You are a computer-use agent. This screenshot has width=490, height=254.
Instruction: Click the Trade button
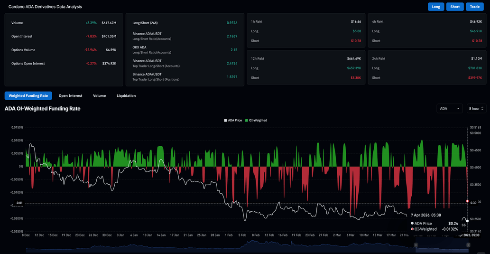474,7
